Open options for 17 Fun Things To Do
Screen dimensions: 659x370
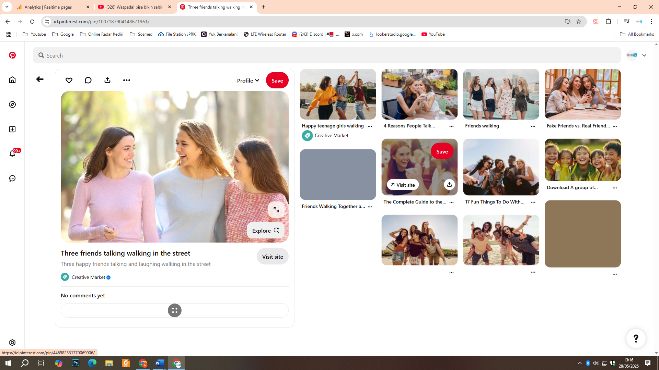click(533, 202)
